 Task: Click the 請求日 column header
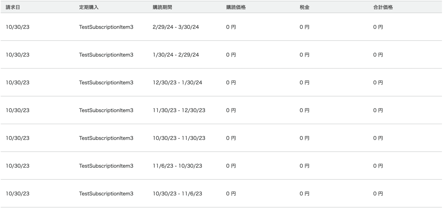(13, 7)
